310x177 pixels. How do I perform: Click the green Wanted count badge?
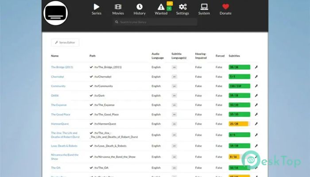169,8
